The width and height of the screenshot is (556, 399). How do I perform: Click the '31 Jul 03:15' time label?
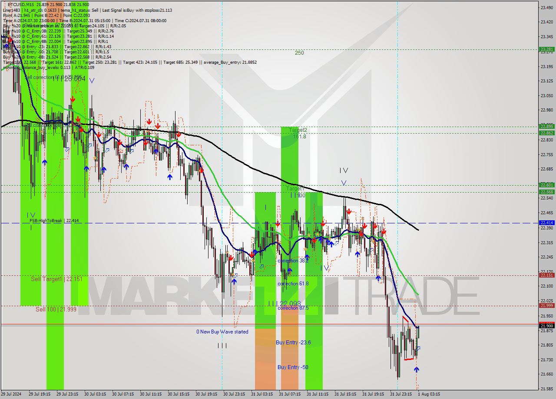[262, 394]
